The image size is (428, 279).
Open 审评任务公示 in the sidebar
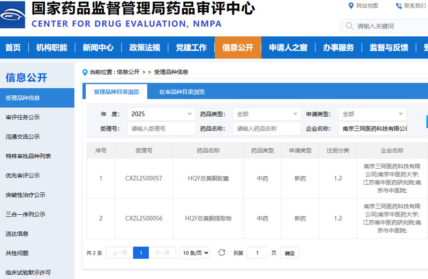coord(22,117)
